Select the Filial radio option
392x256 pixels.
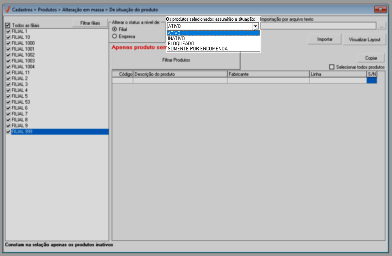(x=115, y=29)
